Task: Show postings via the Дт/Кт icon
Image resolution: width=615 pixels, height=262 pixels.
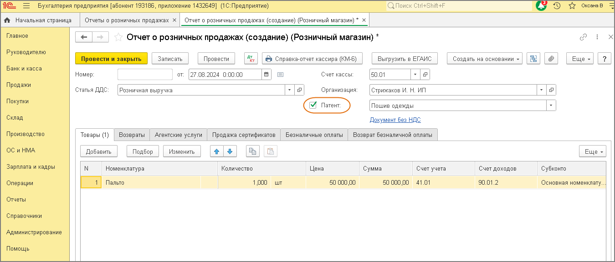Action: [x=251, y=59]
